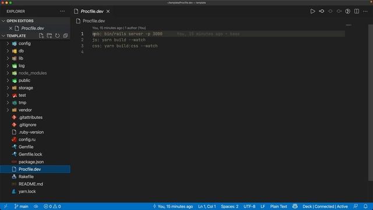This screenshot has width=373, height=210.
Task: Switch git branch from main
Action: pyautogui.click(x=21, y=206)
